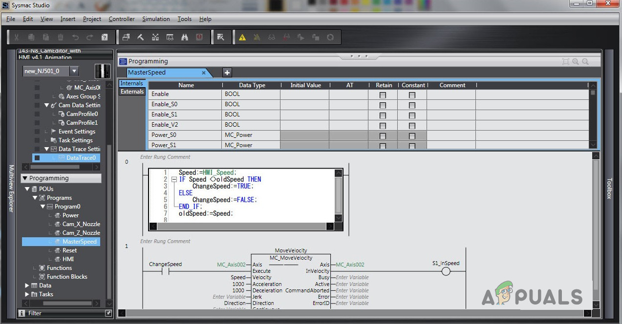Viewport: 622px width, 324px height.
Task: Open the Simulation menu
Action: [156, 19]
